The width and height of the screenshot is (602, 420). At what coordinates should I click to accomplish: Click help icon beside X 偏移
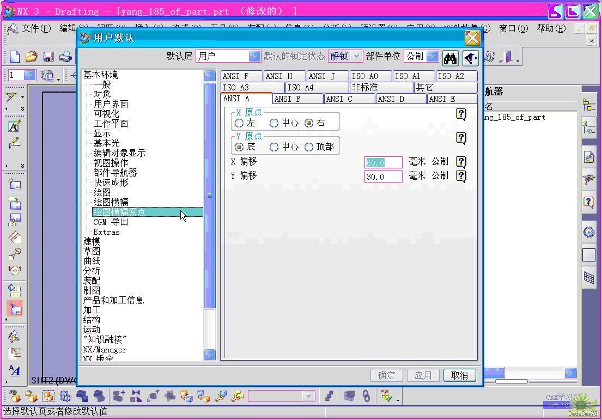tap(461, 162)
